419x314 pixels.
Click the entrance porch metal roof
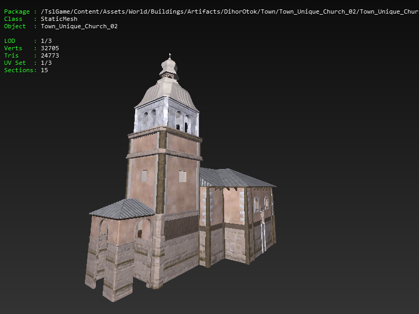pyautogui.click(x=123, y=209)
